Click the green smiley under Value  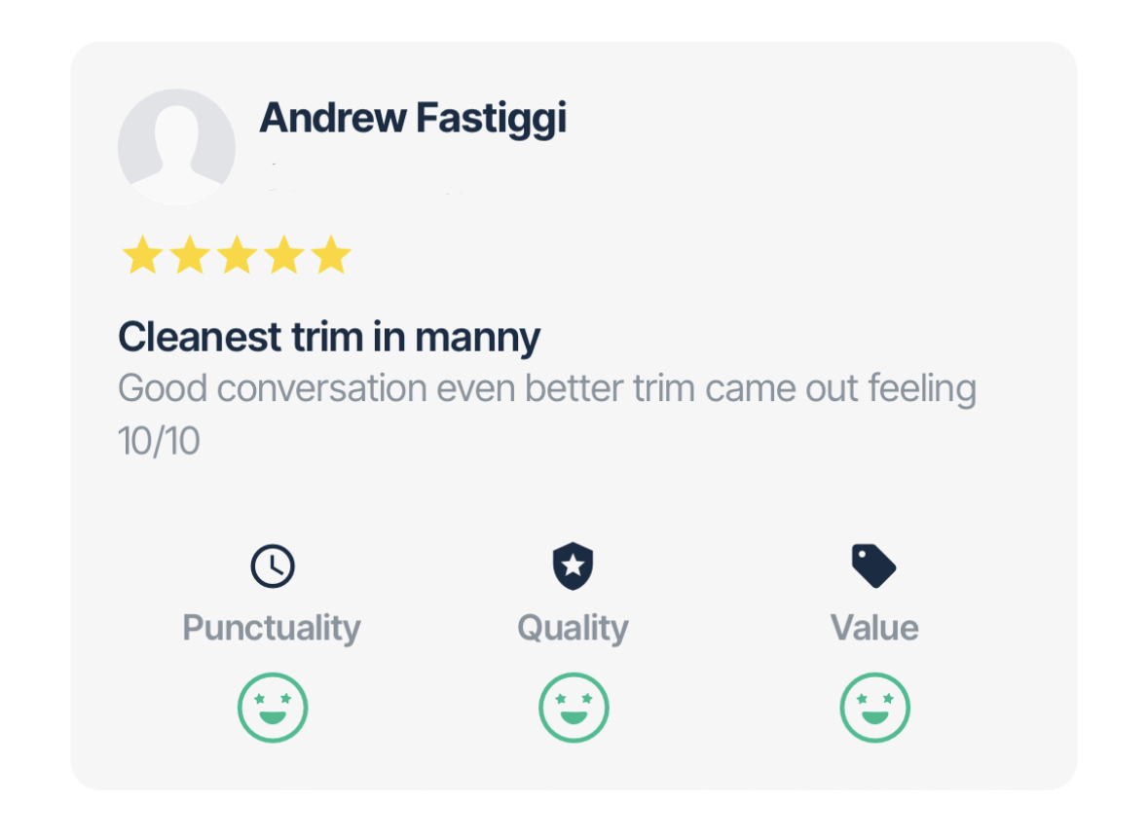pyautogui.click(x=874, y=708)
